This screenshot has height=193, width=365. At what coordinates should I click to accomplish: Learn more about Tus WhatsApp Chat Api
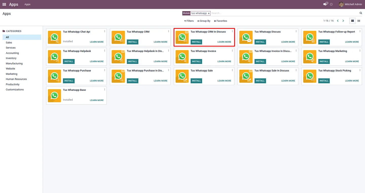(97, 42)
